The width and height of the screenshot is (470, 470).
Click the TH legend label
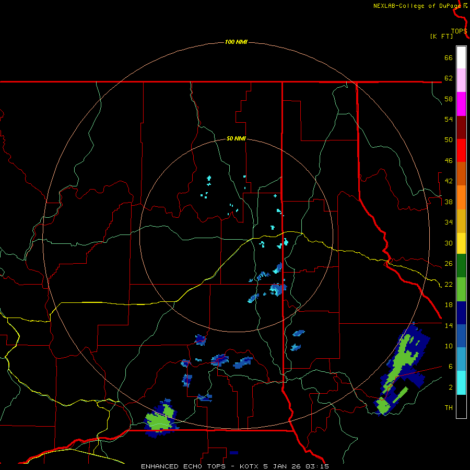(x=449, y=408)
